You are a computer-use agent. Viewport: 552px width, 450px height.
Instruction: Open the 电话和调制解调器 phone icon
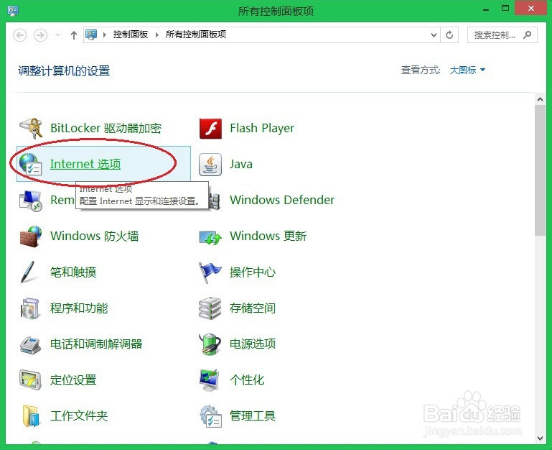[30, 344]
